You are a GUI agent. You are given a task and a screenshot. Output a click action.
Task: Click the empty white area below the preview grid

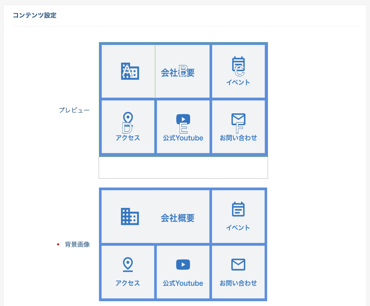(183, 167)
